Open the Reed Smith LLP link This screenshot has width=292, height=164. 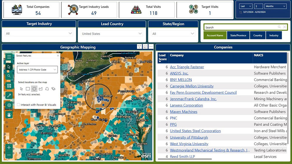182,156
